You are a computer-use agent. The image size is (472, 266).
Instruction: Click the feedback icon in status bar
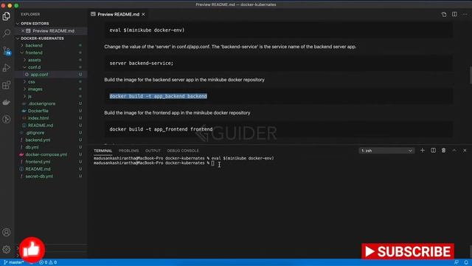[x=457, y=262]
